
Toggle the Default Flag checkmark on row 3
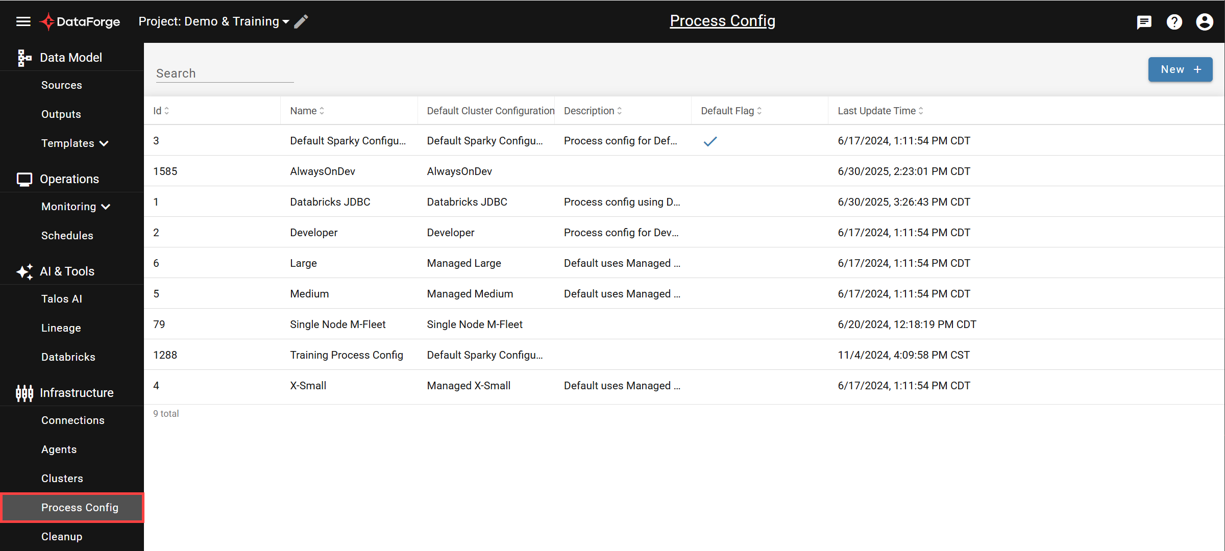(x=710, y=141)
